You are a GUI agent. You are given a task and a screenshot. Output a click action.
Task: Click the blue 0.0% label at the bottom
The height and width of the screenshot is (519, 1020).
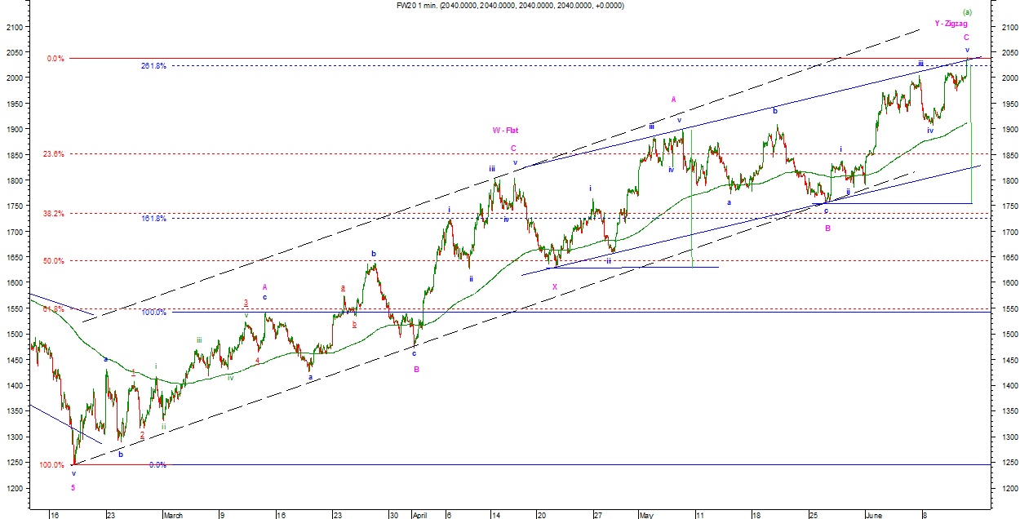coord(157,465)
